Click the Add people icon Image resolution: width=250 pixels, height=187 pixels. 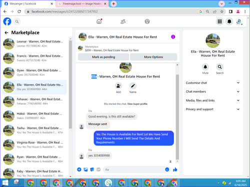click(118, 86)
